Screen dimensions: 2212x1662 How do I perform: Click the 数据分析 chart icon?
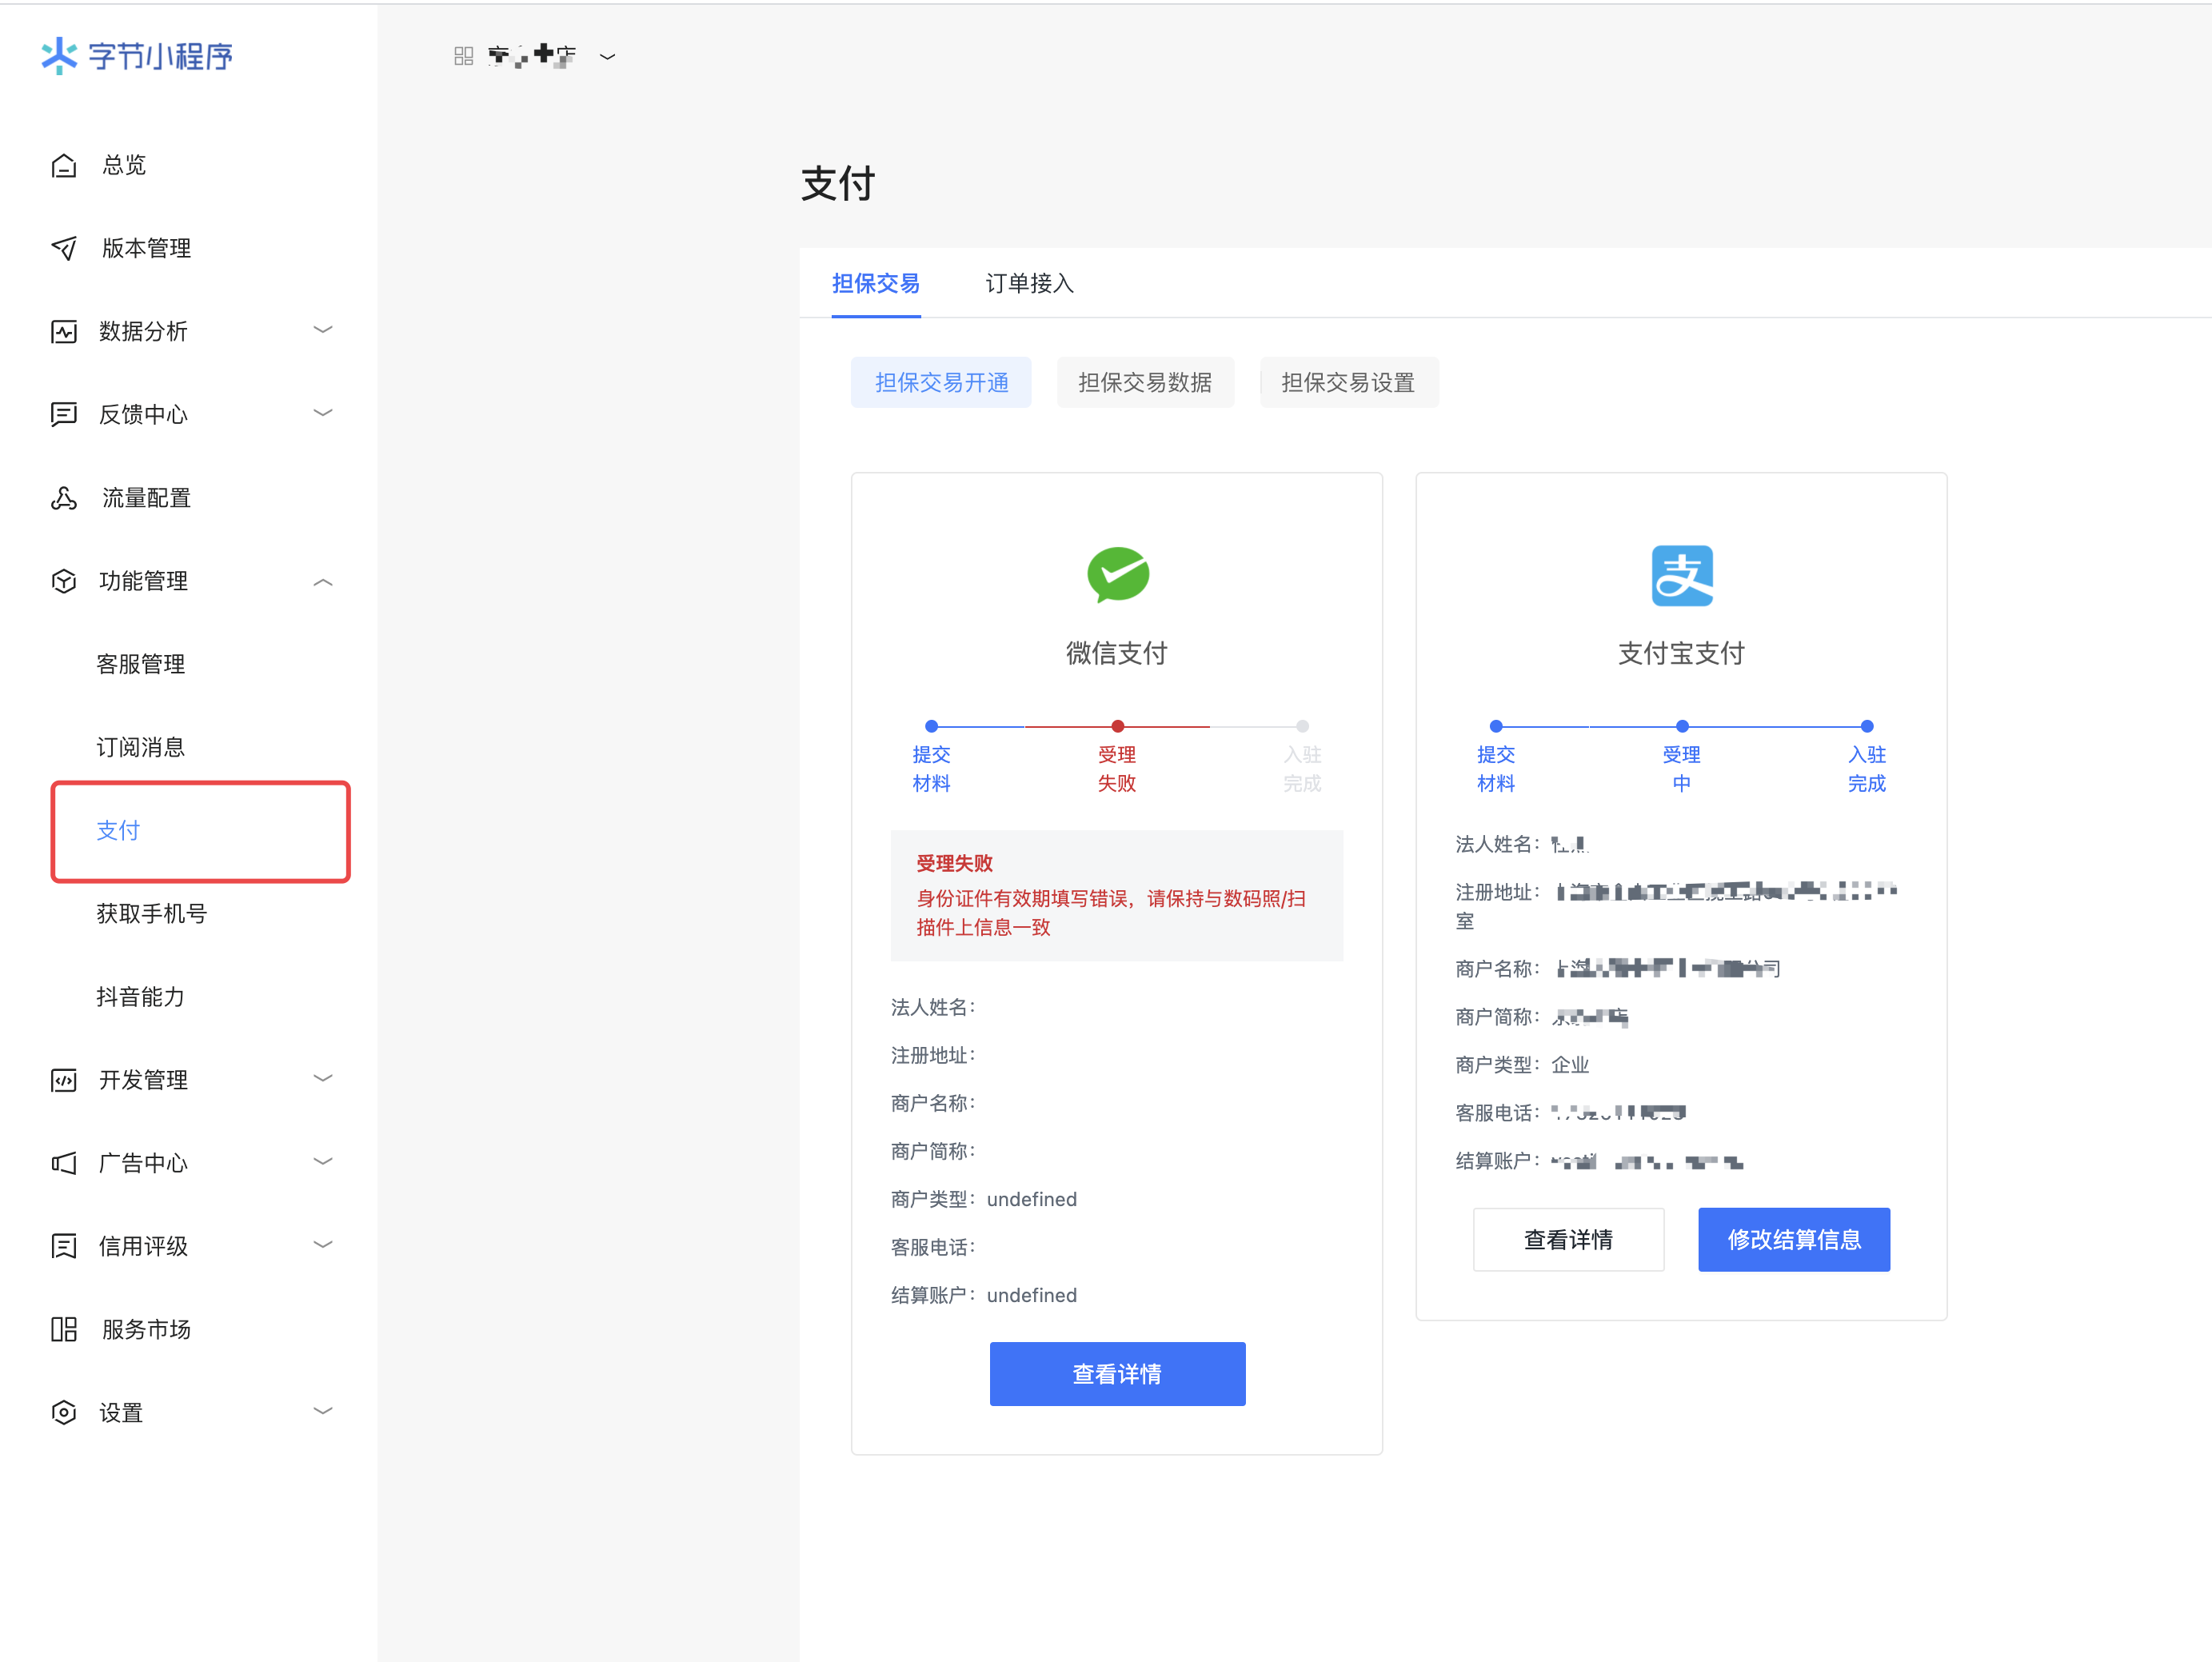pos(64,331)
